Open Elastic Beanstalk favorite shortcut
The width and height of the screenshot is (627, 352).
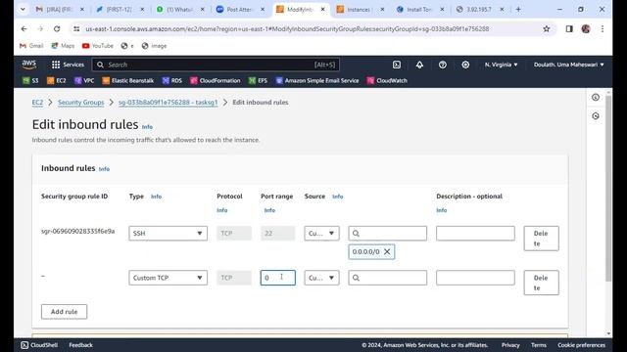(128, 80)
